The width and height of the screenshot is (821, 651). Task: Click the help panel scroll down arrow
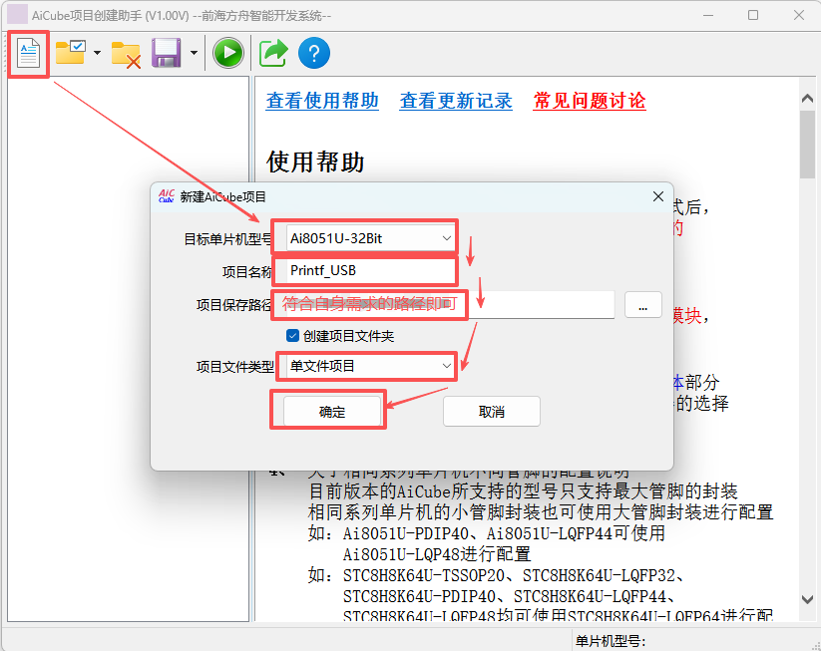(807, 600)
